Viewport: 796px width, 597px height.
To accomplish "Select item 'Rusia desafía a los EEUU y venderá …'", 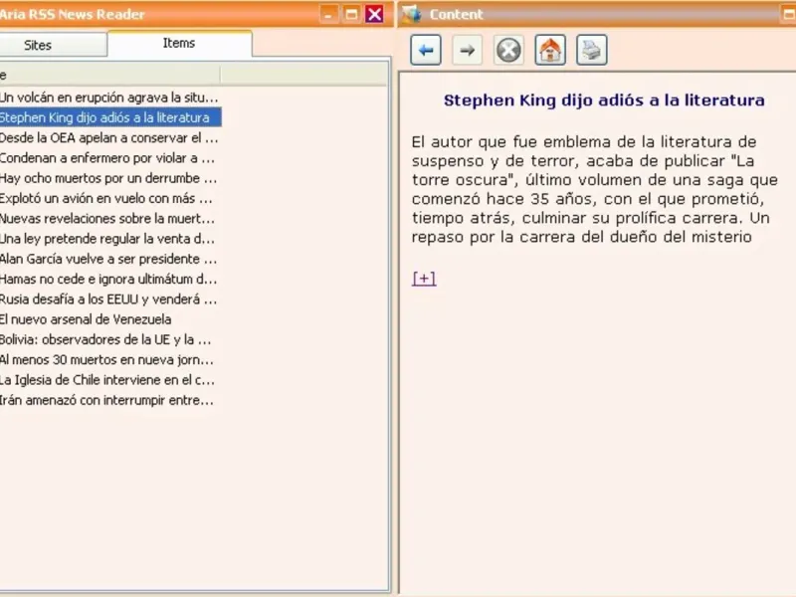I will (x=110, y=299).
